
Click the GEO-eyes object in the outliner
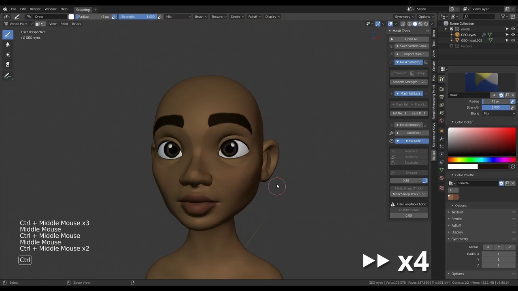468,35
